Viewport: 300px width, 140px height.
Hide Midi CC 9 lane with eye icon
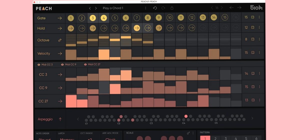(x=62, y=64)
